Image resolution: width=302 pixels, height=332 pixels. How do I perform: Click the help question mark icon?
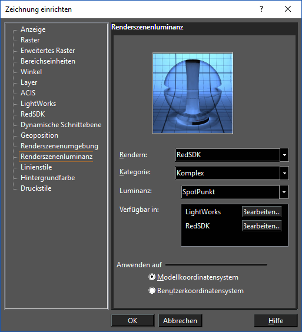point(261,9)
